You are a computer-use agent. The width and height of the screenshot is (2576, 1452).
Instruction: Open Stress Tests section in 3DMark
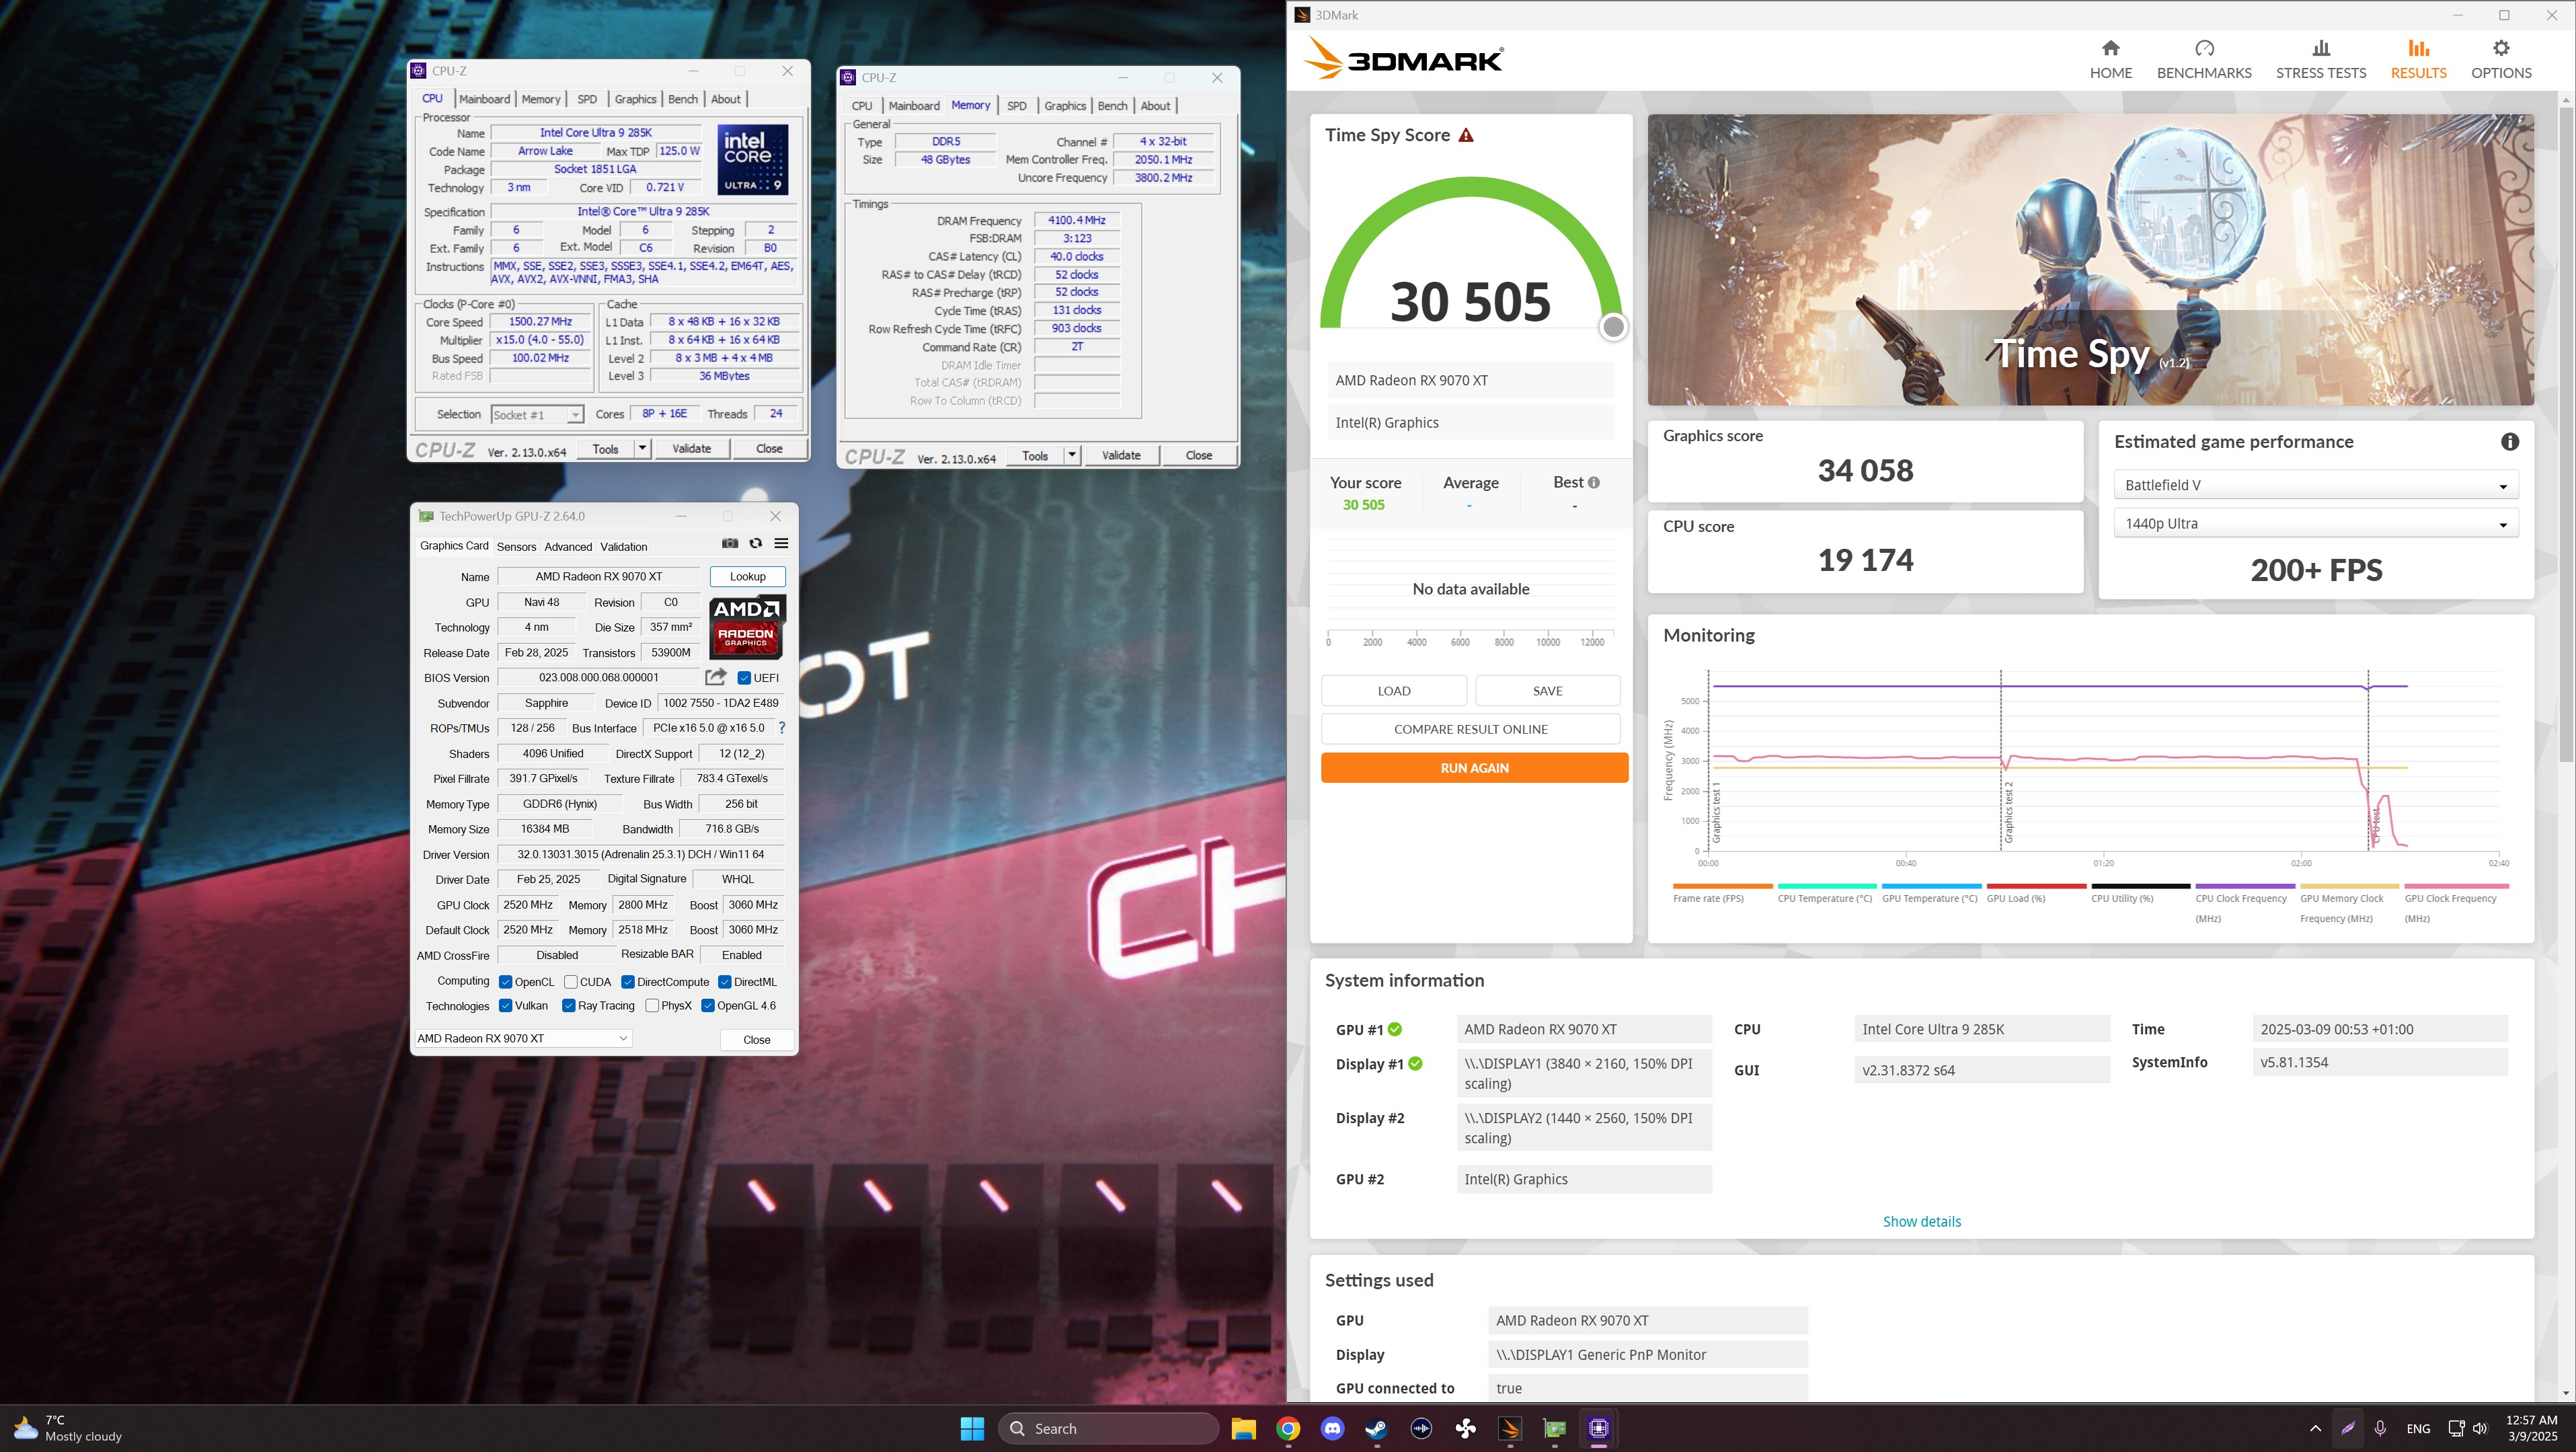point(2321,60)
